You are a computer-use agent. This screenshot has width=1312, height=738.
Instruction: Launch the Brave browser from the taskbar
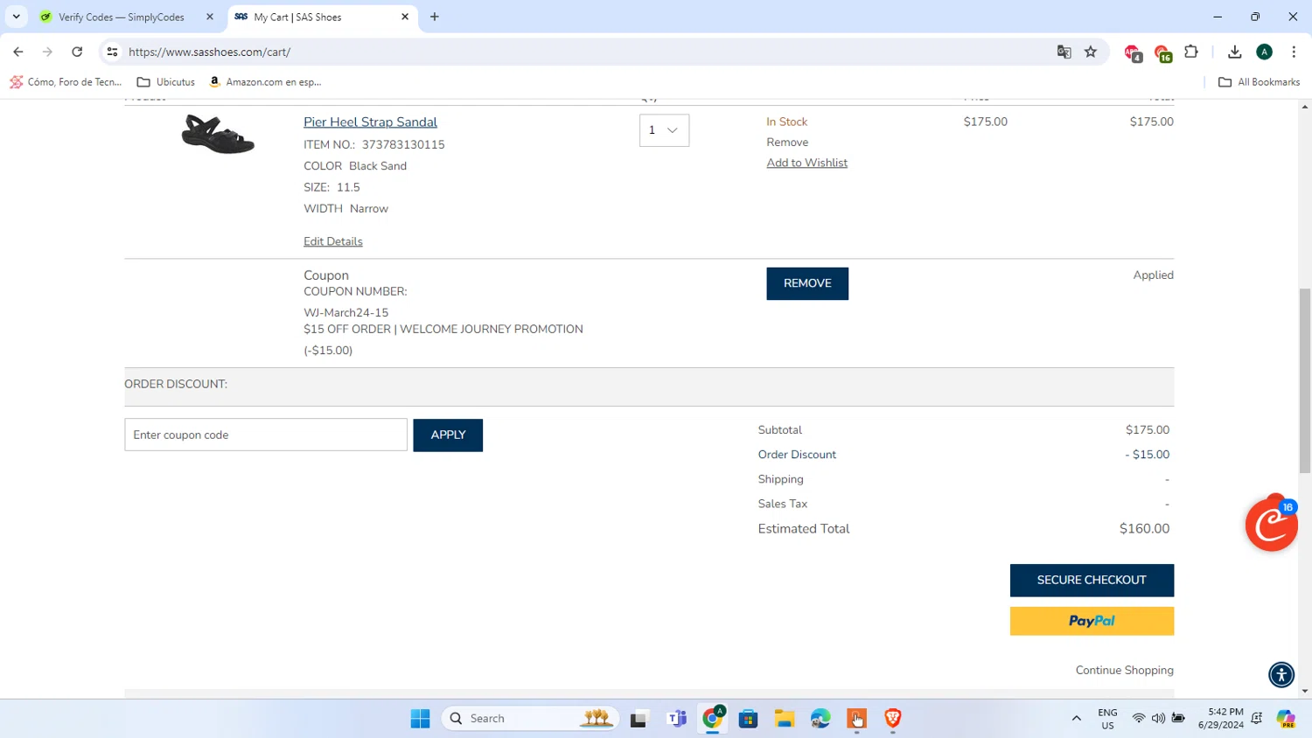pyautogui.click(x=892, y=718)
